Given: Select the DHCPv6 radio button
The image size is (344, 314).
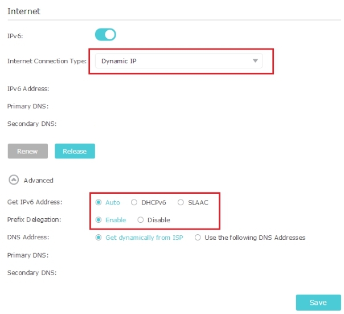Looking at the screenshot, I should point(134,202).
